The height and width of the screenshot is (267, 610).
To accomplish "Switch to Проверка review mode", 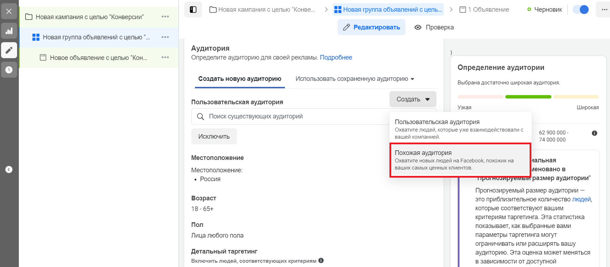I will coord(434,27).
